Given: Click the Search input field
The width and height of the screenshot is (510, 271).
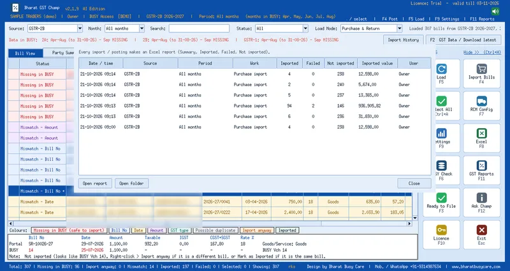Looking at the screenshot, I should 199,29.
